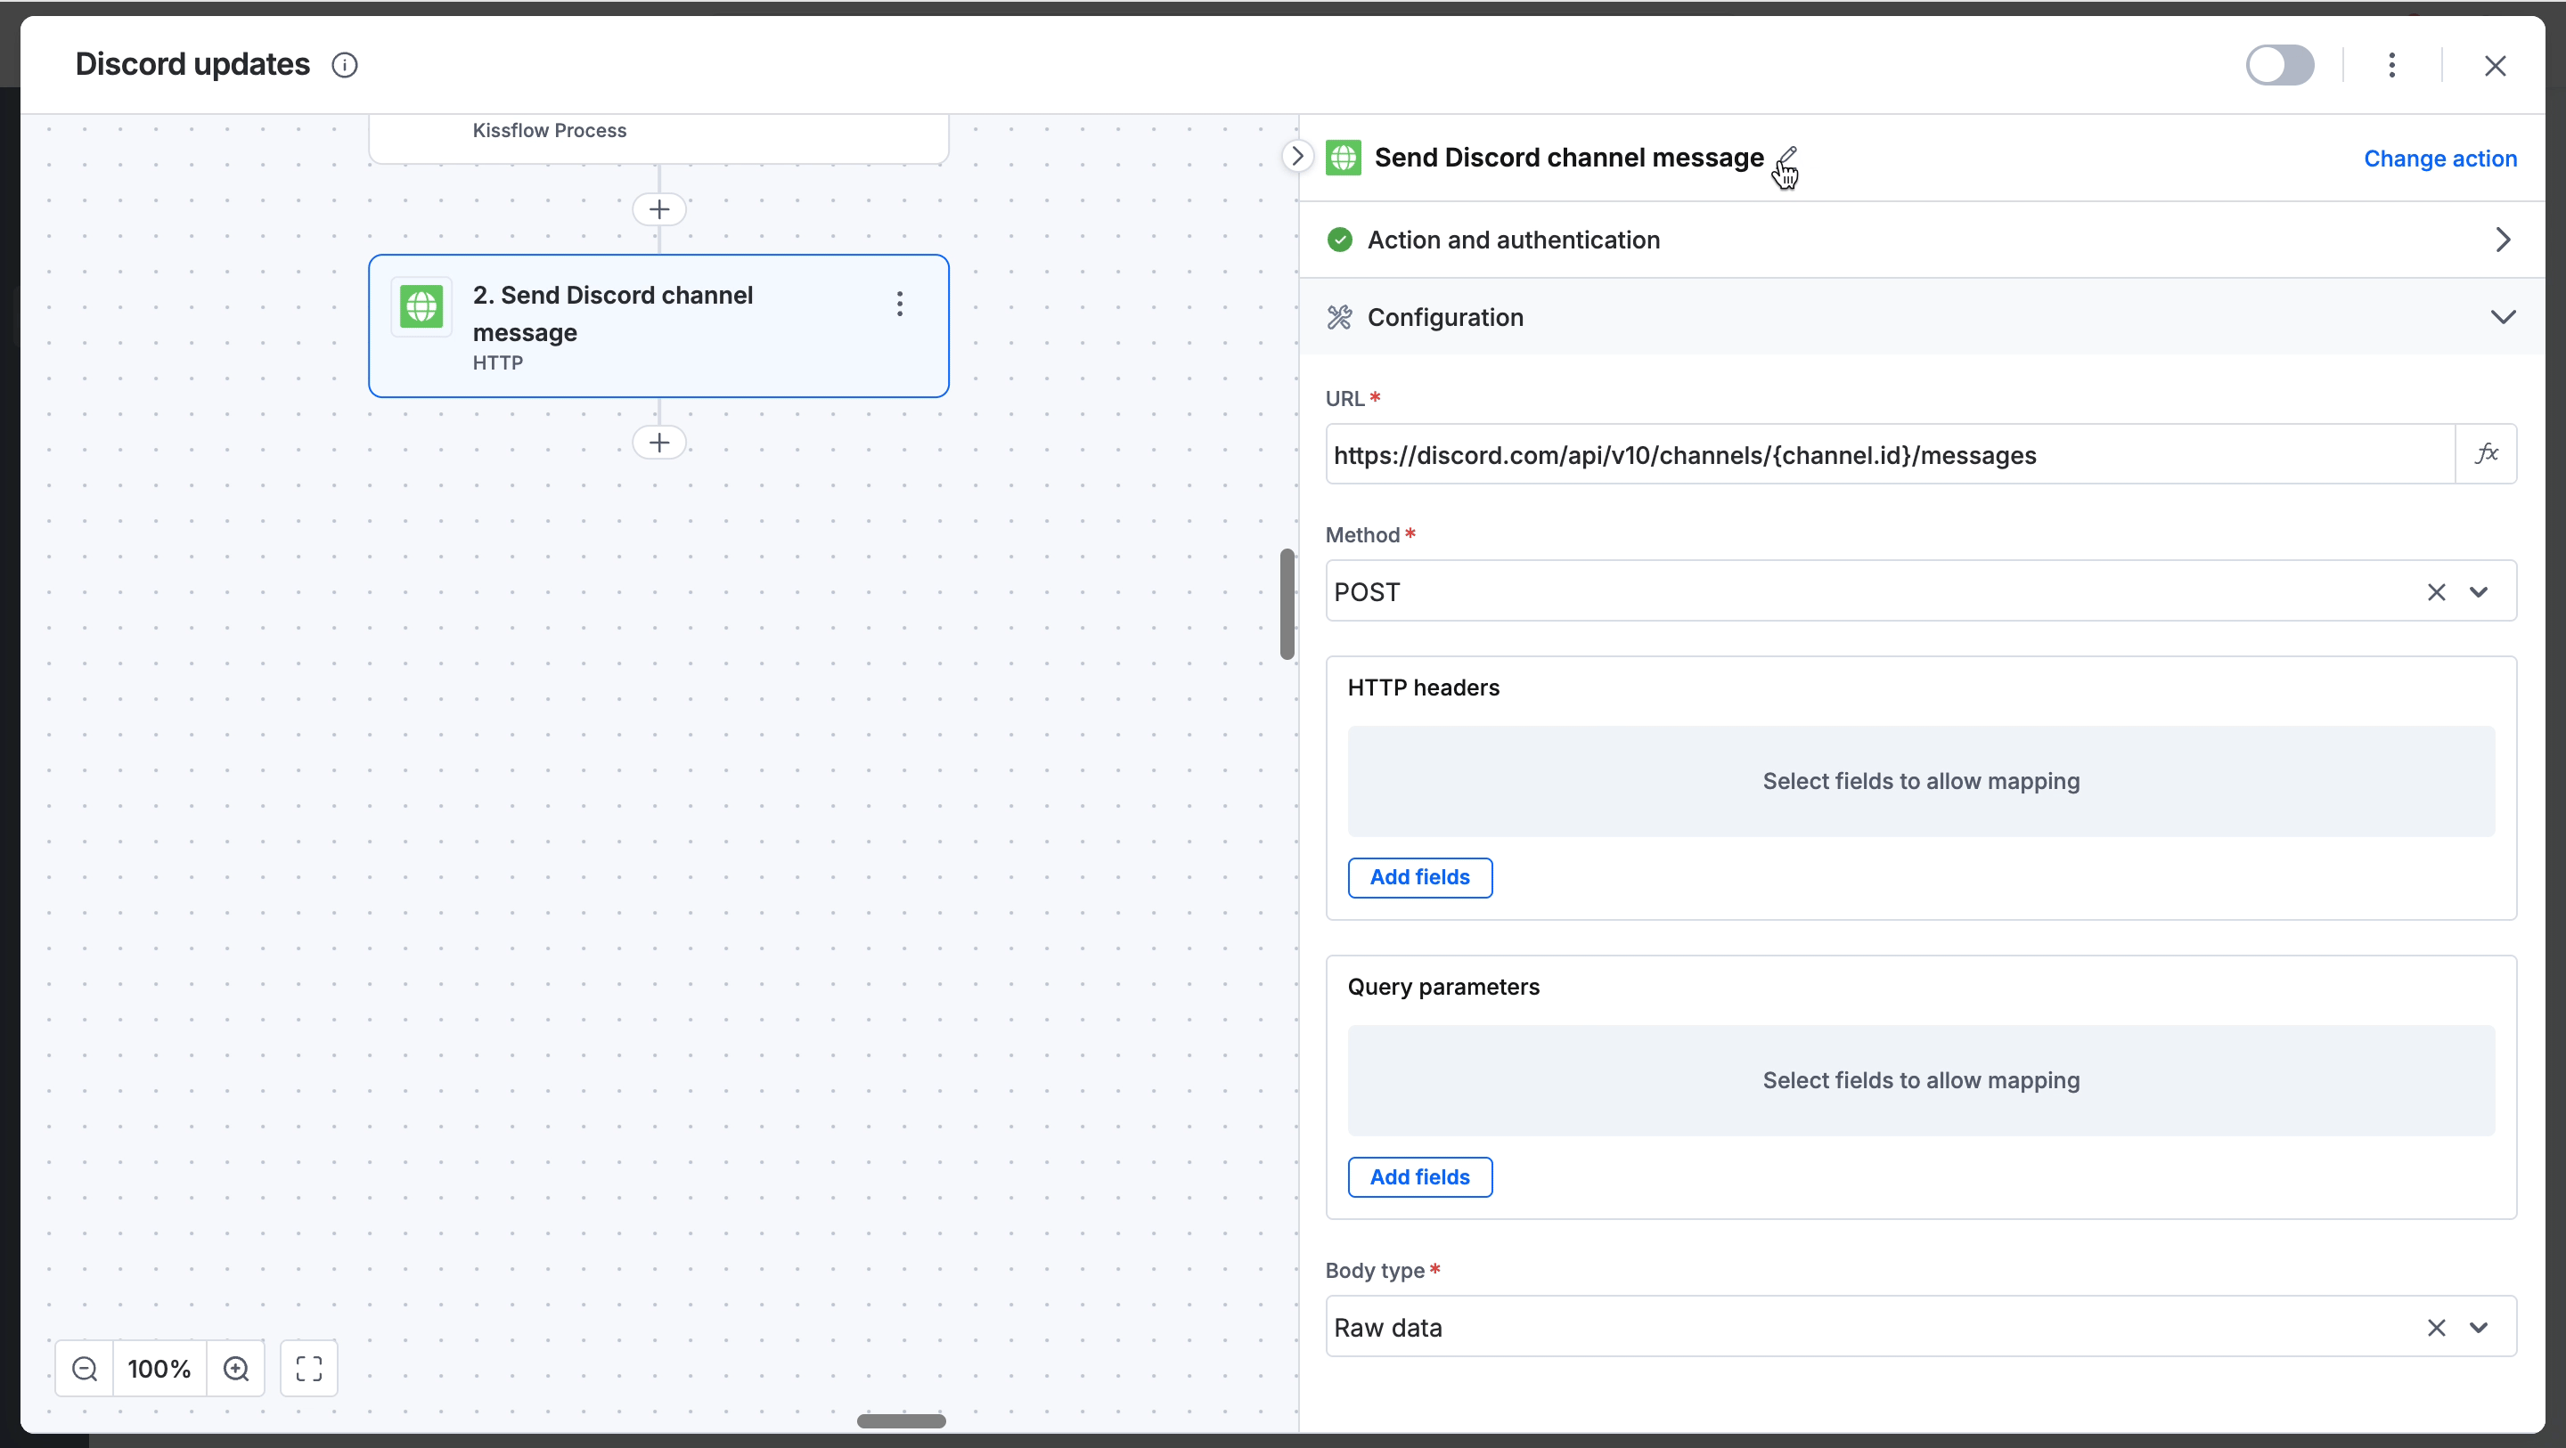The height and width of the screenshot is (1448, 2566).
Task: Click the Change action link
Action: coord(2439,159)
